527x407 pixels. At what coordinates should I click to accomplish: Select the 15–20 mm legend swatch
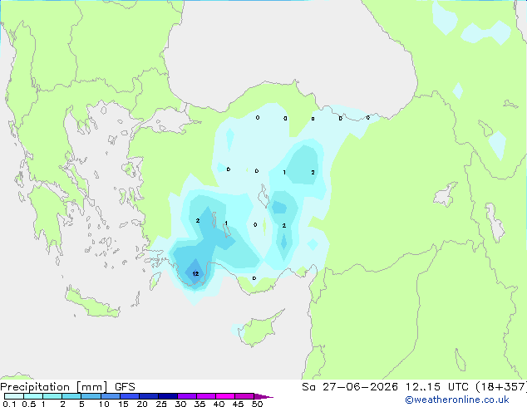click(130, 396)
